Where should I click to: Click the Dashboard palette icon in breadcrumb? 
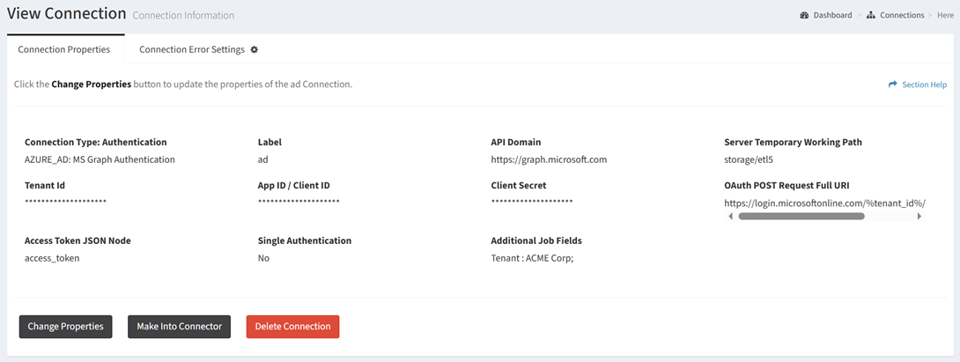[x=804, y=15]
